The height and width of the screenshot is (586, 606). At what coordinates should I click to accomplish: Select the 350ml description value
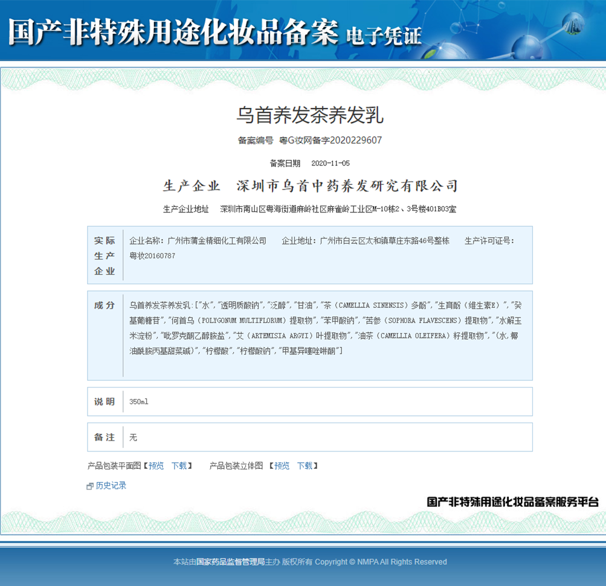[139, 402]
